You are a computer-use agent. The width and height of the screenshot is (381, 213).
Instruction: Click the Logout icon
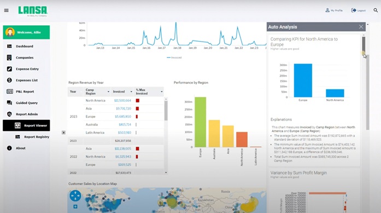pyautogui.click(x=354, y=10)
